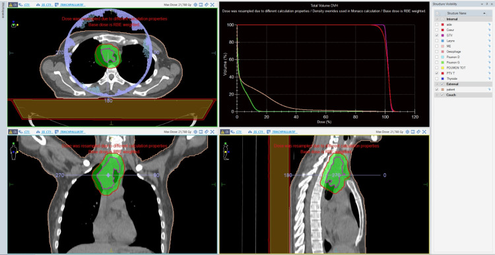Viewport: 495px width, 255px height.
Task: Collapse the External structure group
Action: pos(437,84)
